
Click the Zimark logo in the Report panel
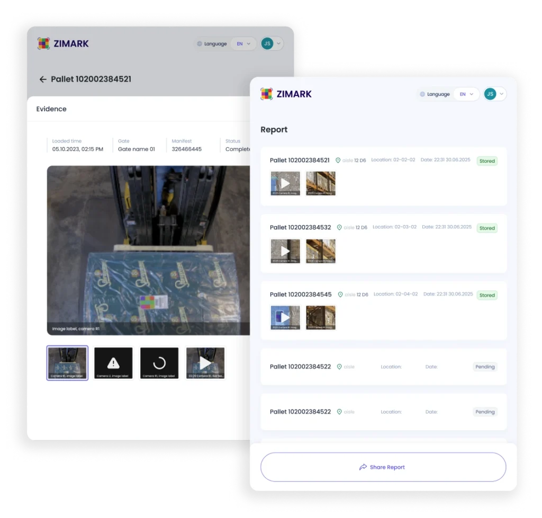click(286, 94)
